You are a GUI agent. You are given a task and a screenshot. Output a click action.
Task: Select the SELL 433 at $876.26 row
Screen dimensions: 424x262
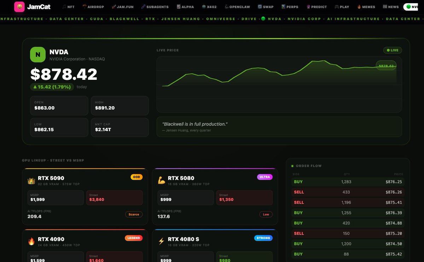(x=348, y=192)
